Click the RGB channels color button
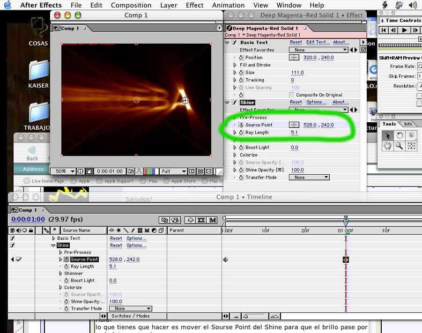The height and width of the screenshot is (333, 422). click(x=151, y=171)
